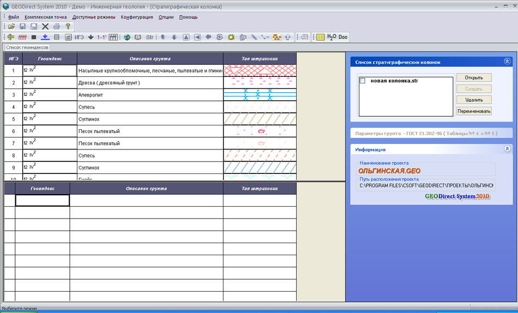Click the black down arrow icon
Screen dimensions: 518x313
91,37
